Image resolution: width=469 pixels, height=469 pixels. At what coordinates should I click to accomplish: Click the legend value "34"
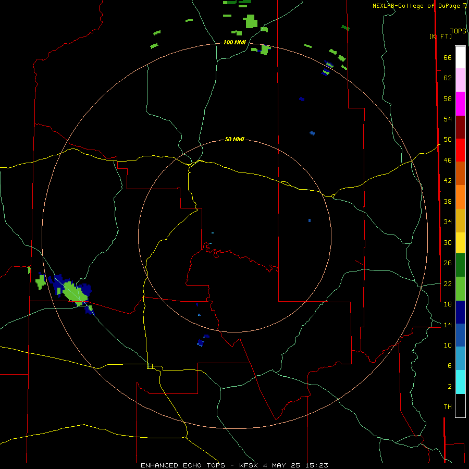[x=448, y=221]
